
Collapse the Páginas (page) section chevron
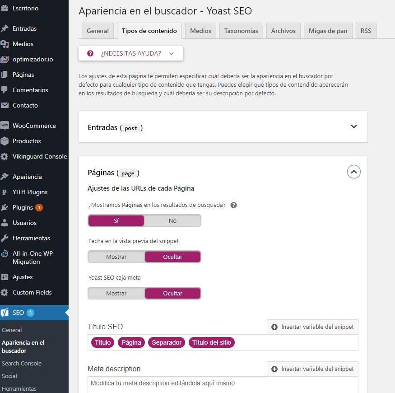353,172
